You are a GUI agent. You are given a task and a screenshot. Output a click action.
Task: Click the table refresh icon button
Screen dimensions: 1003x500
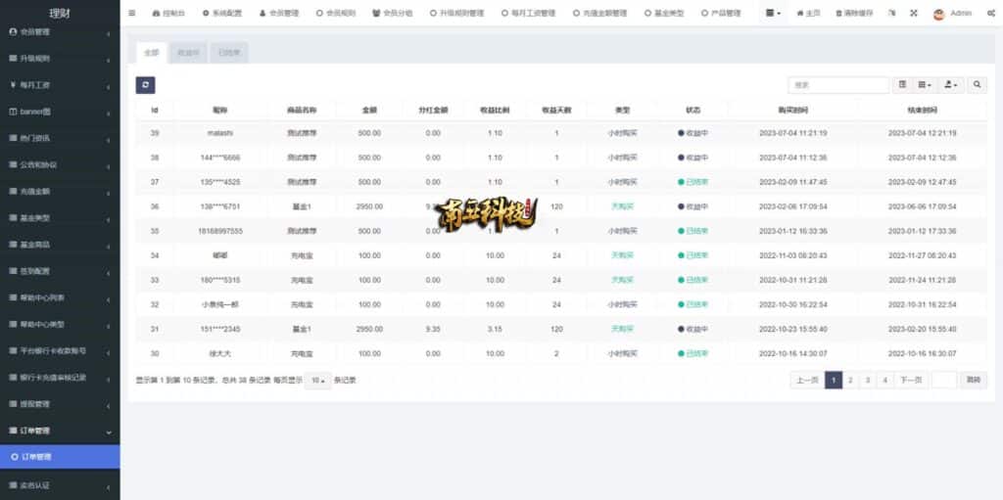145,85
